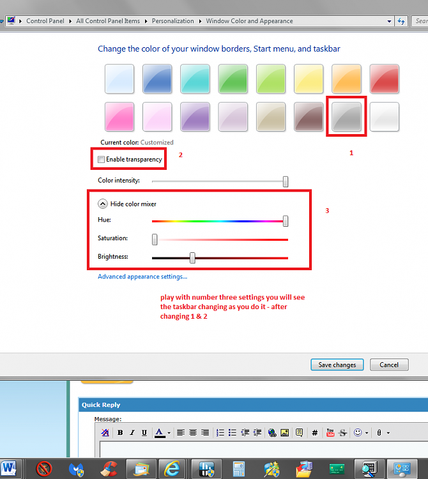Go to Control Panel in breadcrumb
Screen dimensions: 428x479
point(45,21)
